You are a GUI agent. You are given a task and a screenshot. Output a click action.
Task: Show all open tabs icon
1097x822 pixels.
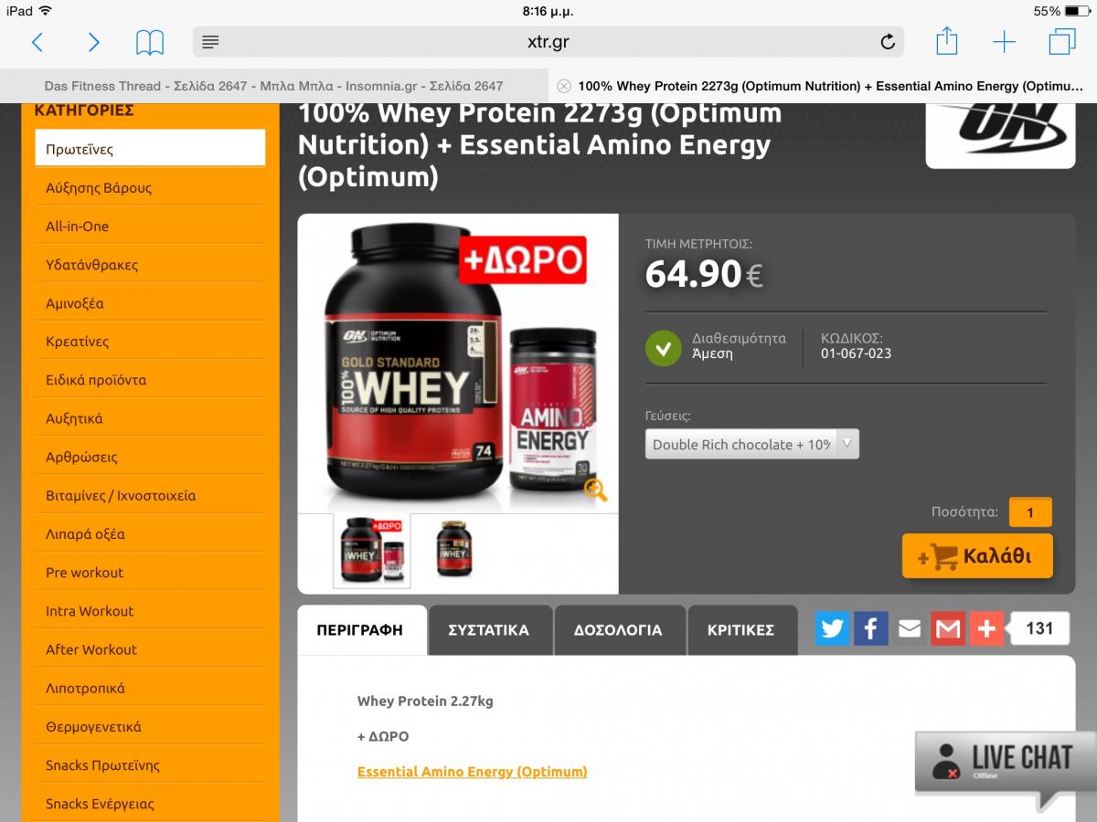click(x=1062, y=42)
